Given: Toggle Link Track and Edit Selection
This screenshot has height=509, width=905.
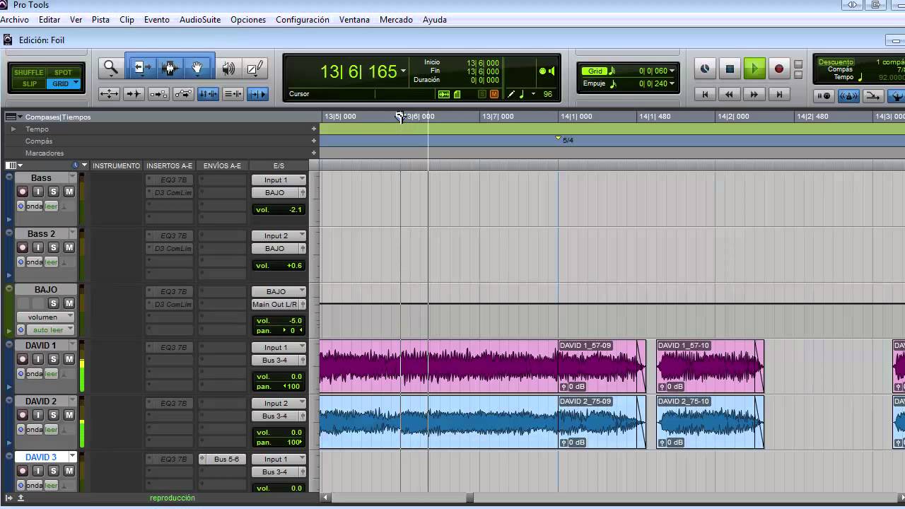Looking at the screenshot, I should [x=233, y=93].
